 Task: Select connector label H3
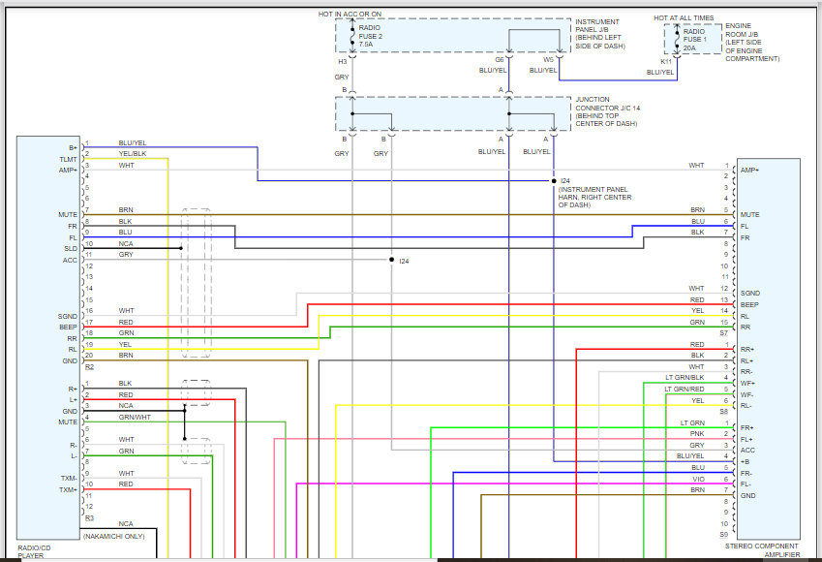pyautogui.click(x=343, y=61)
